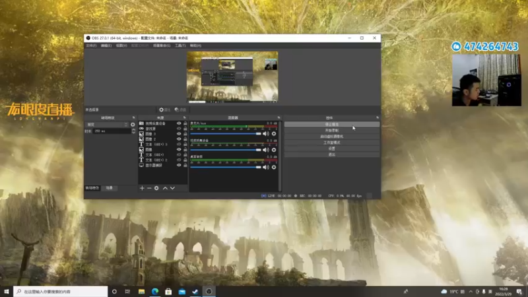This screenshot has width=528, height=297.
Task: Mute 视频采集设备 mixer speaker icon
Action: click(x=266, y=150)
